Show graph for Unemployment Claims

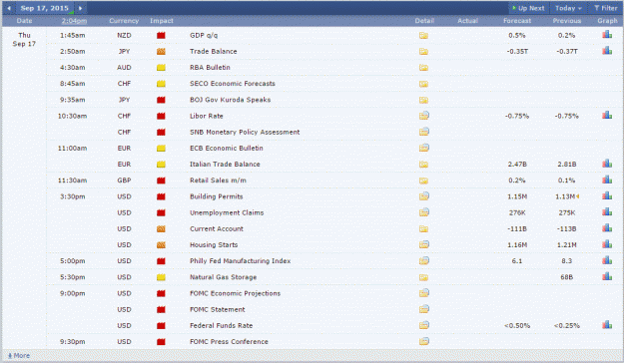point(607,211)
